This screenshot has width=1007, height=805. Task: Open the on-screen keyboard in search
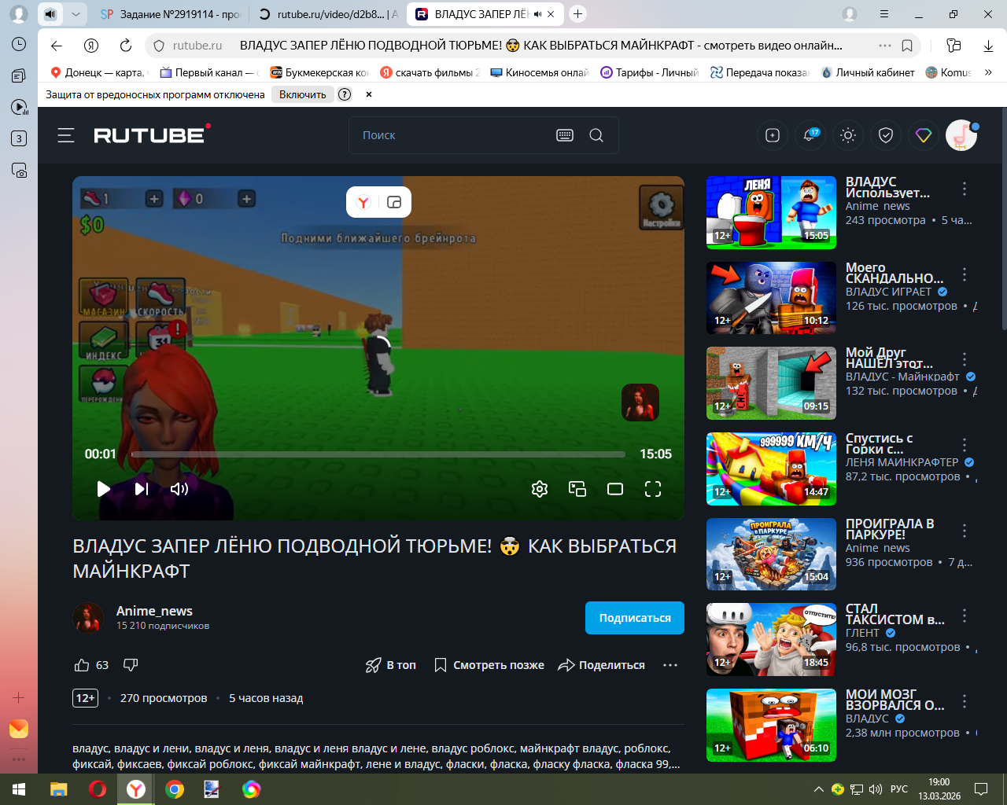[565, 135]
